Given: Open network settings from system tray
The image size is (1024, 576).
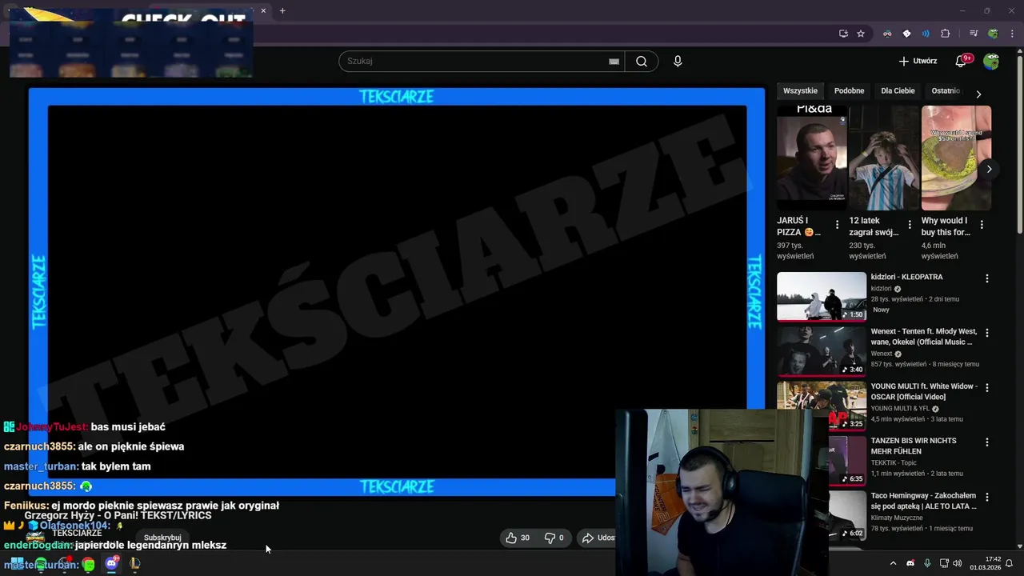Looking at the screenshot, I should click(x=944, y=564).
